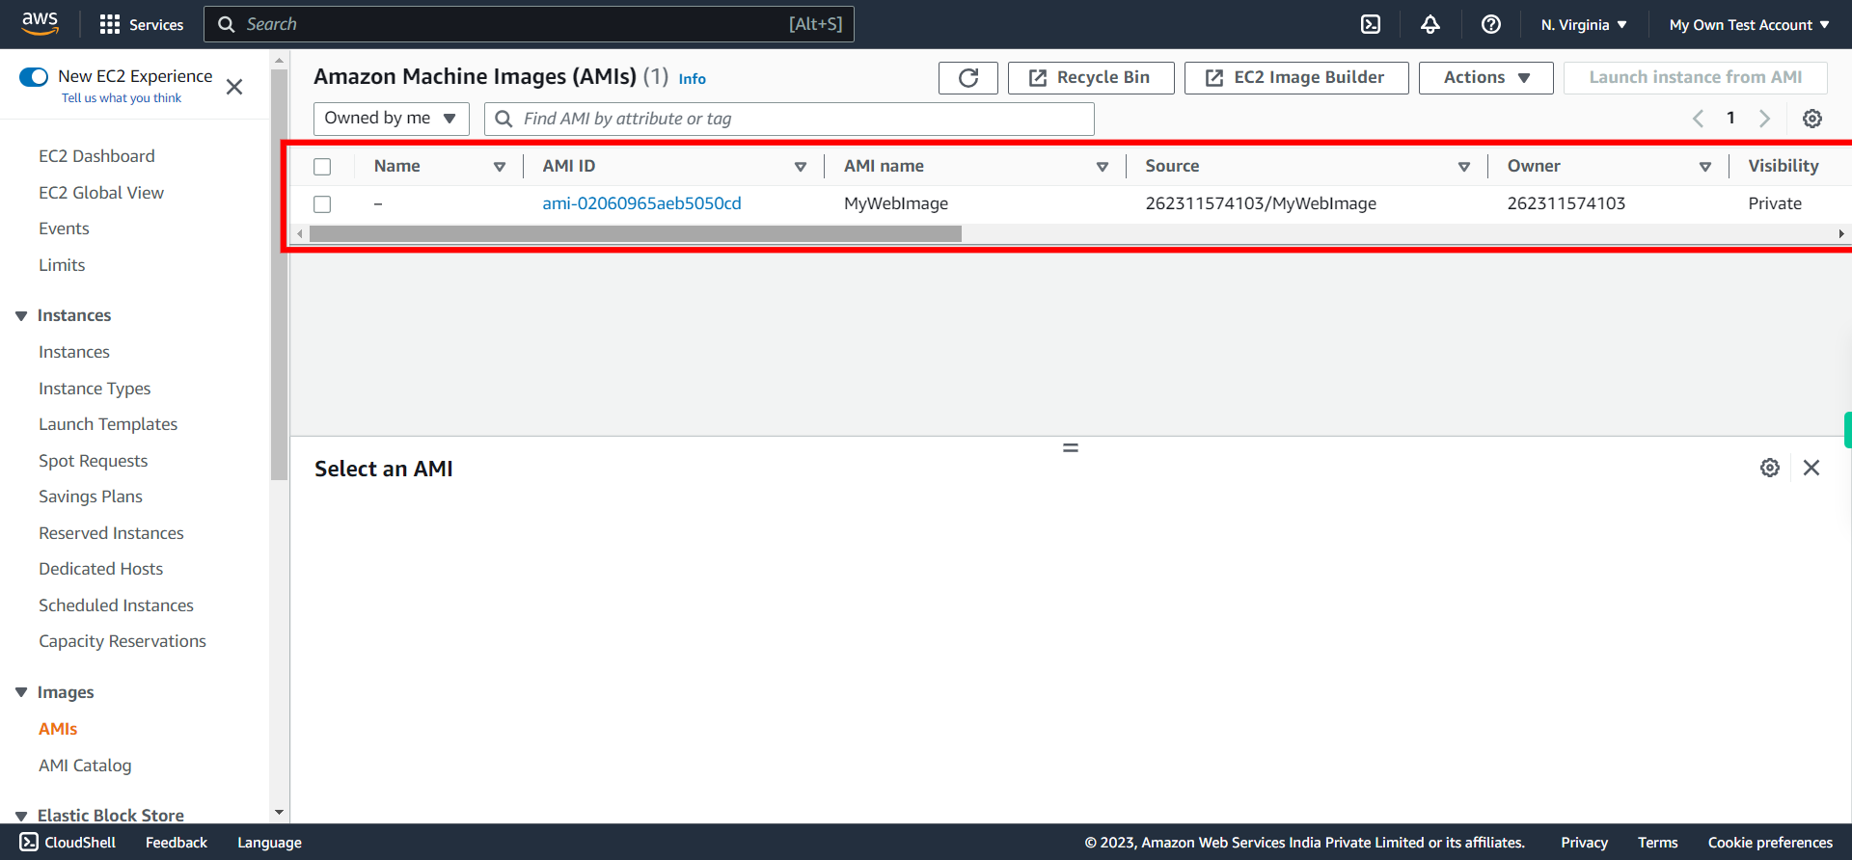
Task: Click table scroll-left arrow
Action: pos(300,233)
